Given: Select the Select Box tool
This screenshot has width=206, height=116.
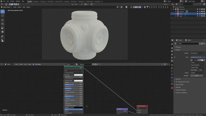Looking at the screenshot, I should [x=3, y=12].
